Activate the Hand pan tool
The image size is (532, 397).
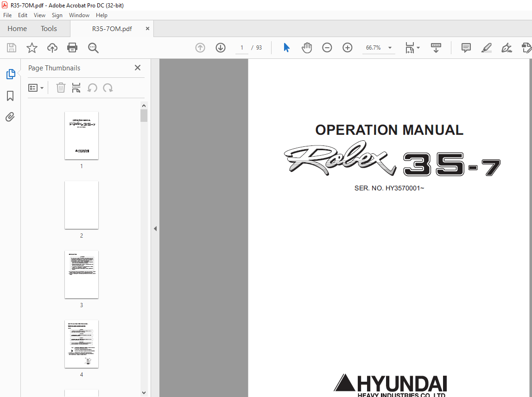coord(307,48)
